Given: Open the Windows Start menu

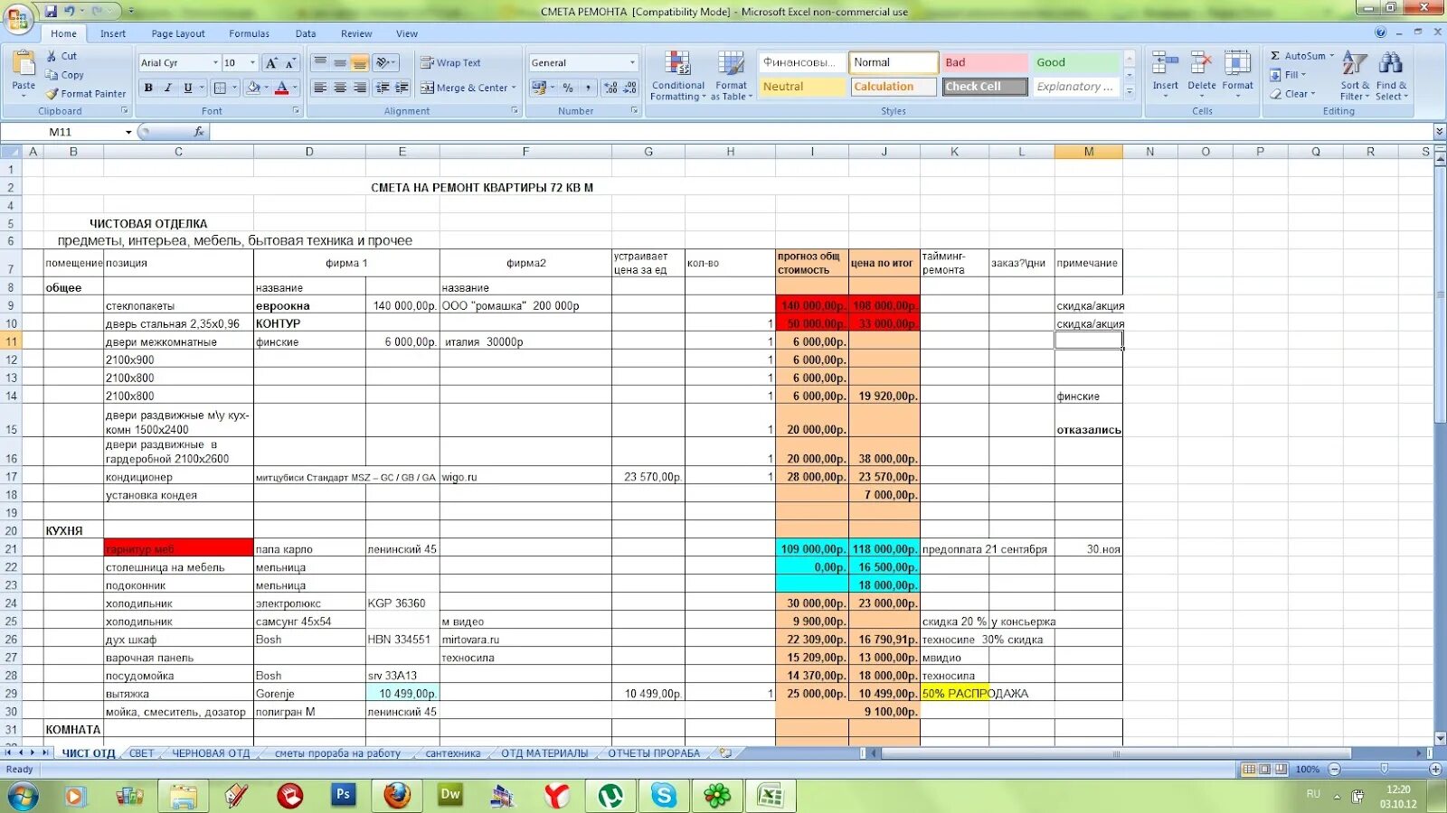Looking at the screenshot, I should pyautogui.click(x=23, y=796).
